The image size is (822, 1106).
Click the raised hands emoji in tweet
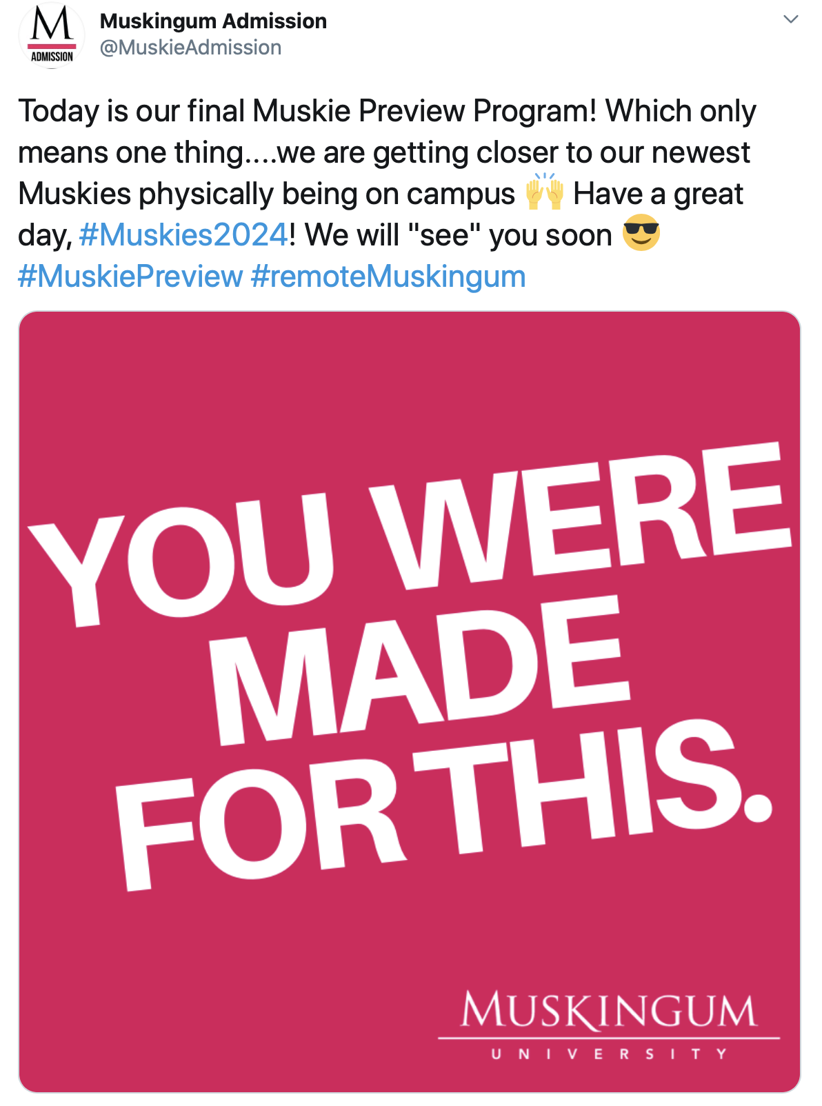pos(544,192)
